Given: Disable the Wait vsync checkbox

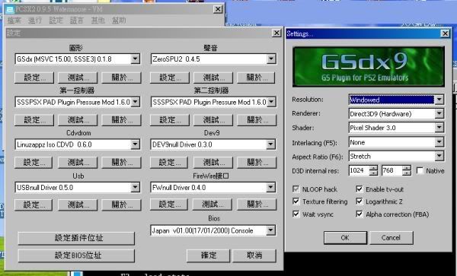Looking at the screenshot, I should (296, 214).
